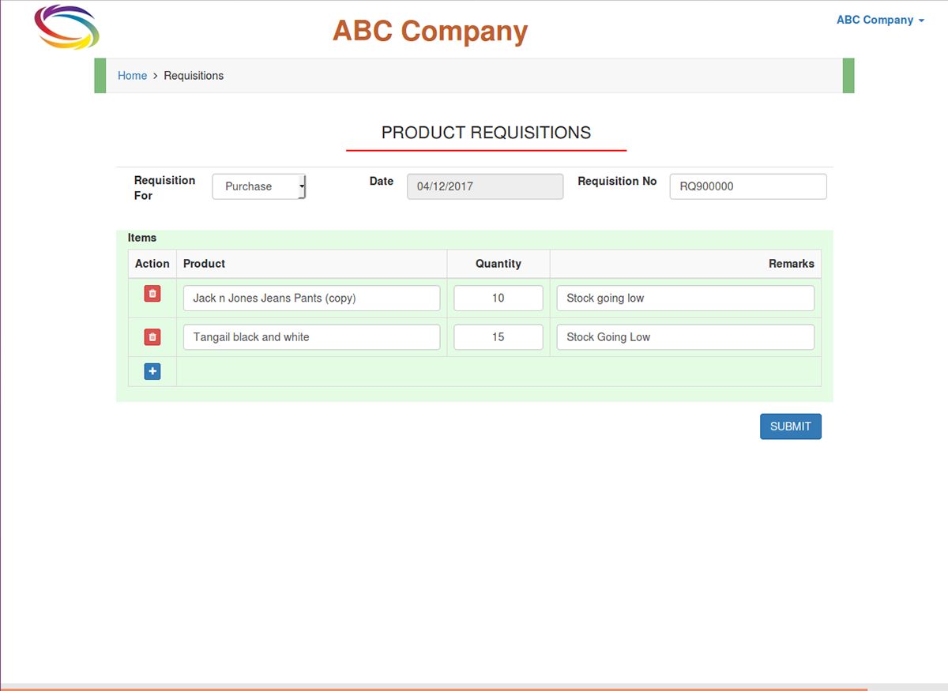Click the Product column header

tap(205, 264)
